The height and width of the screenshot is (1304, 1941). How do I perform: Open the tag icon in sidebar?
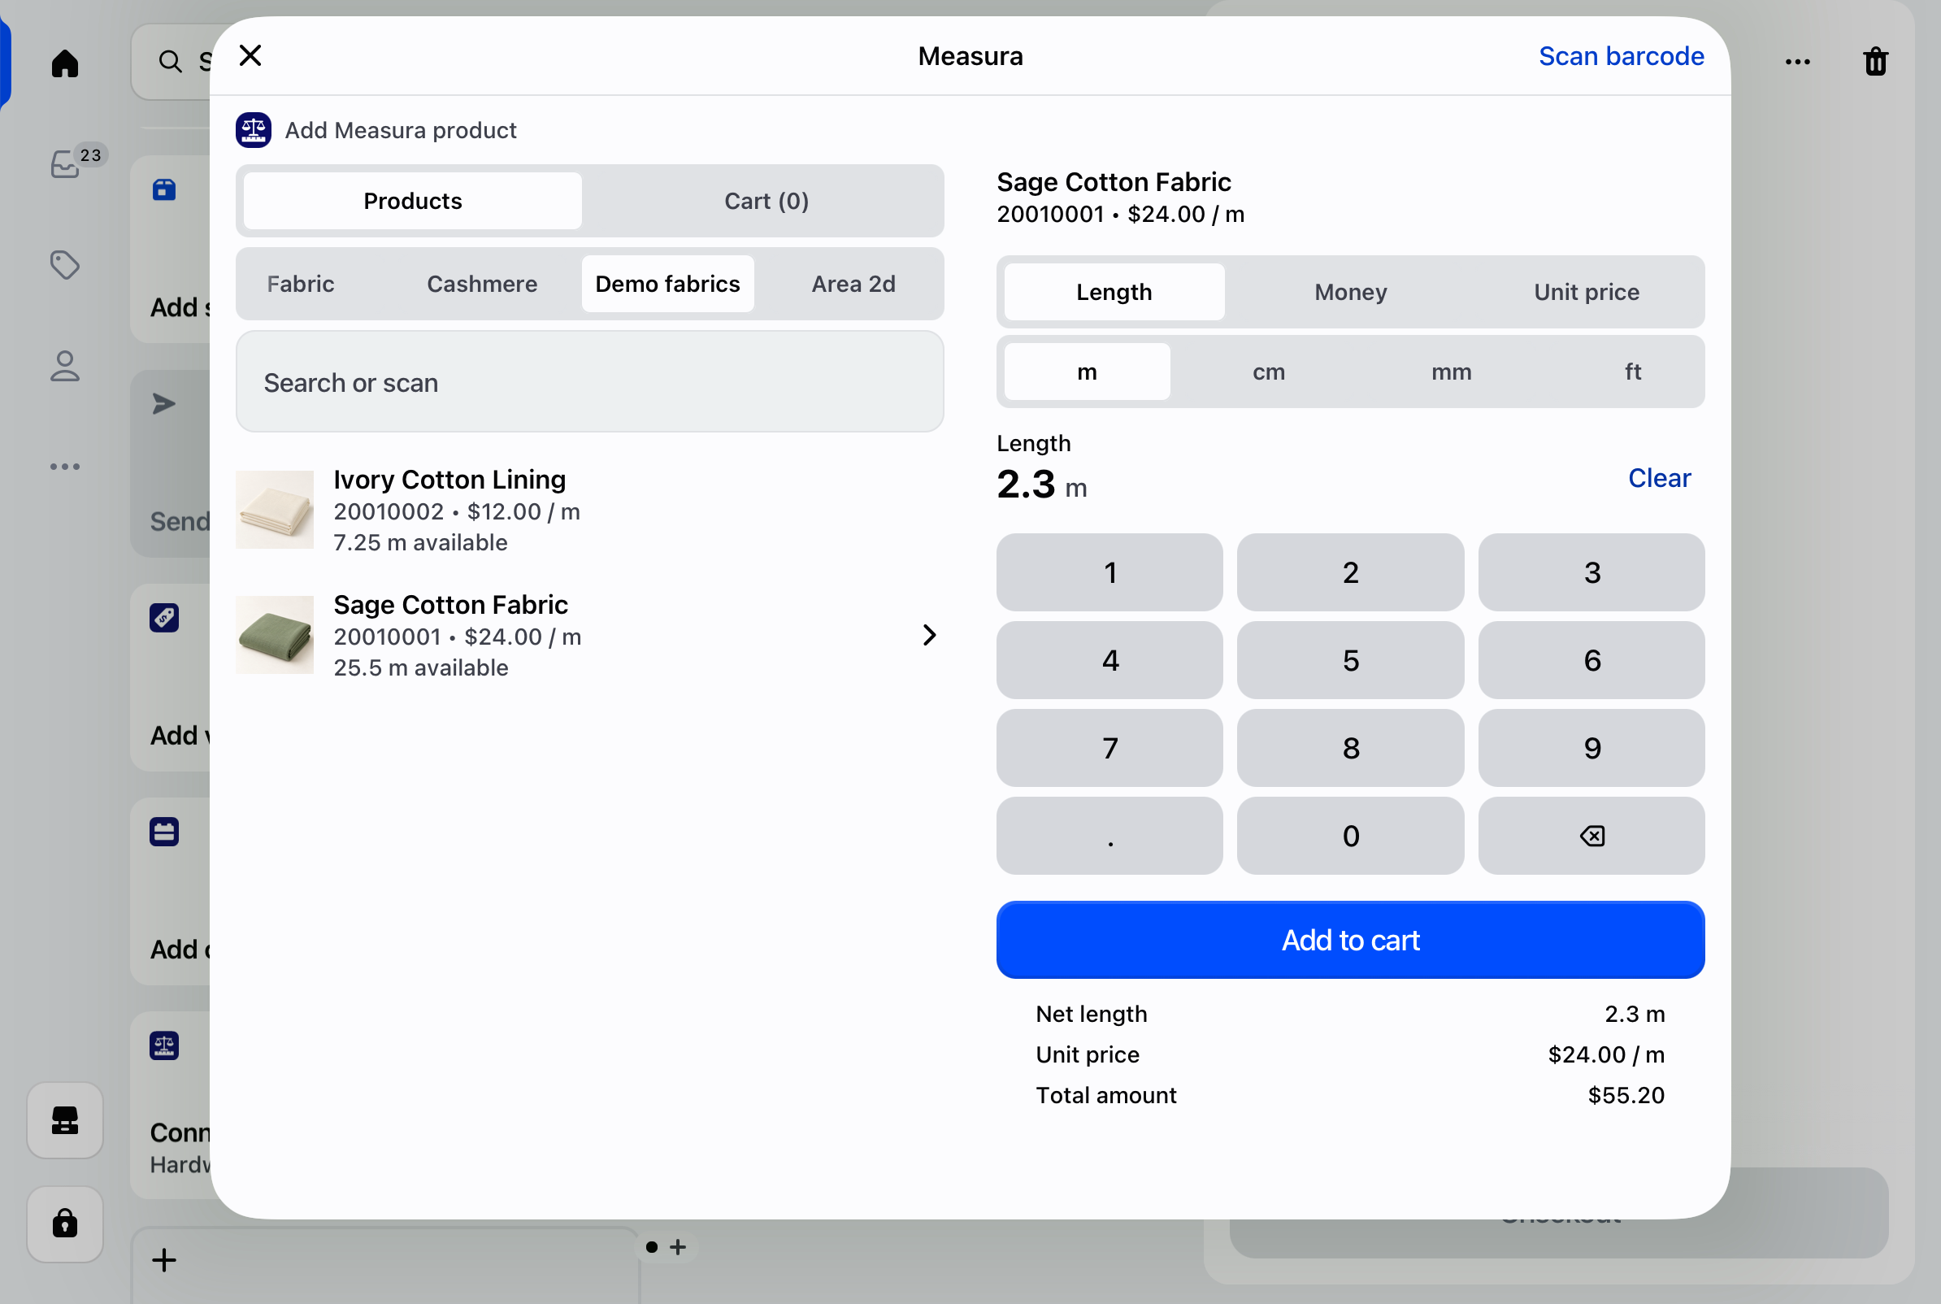65,265
